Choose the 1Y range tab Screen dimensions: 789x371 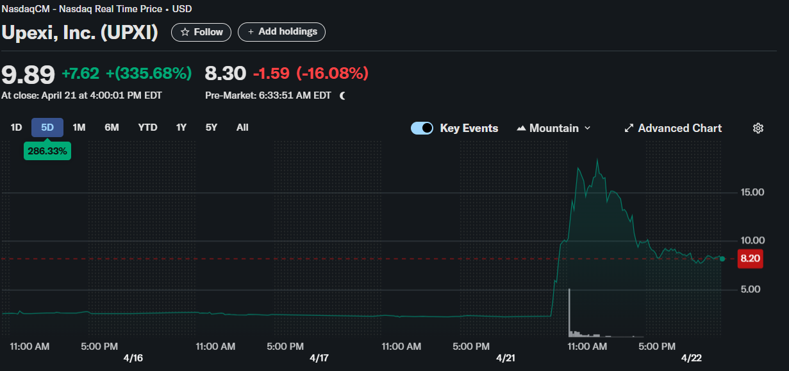pos(181,128)
